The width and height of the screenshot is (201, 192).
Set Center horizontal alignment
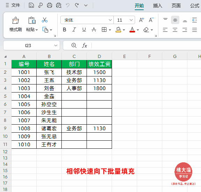pos(175,30)
